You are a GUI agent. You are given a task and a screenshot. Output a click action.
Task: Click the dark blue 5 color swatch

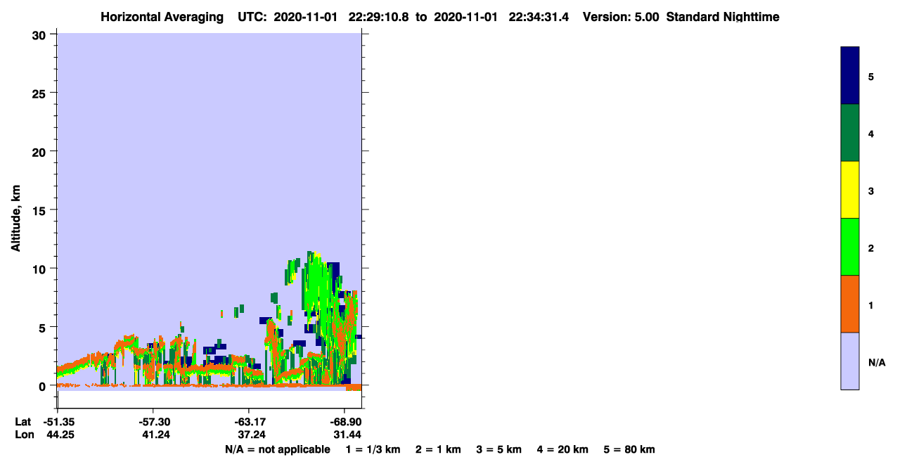click(850, 76)
